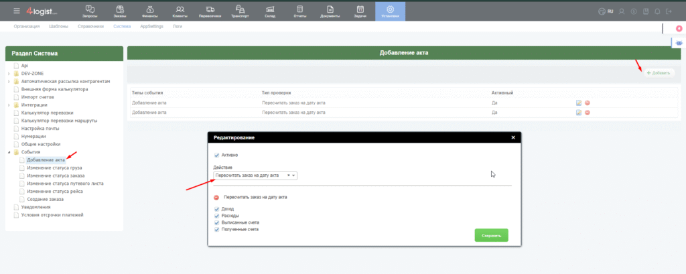Click the hamburger menu icon
This screenshot has width=686, height=274.
[x=17, y=11]
